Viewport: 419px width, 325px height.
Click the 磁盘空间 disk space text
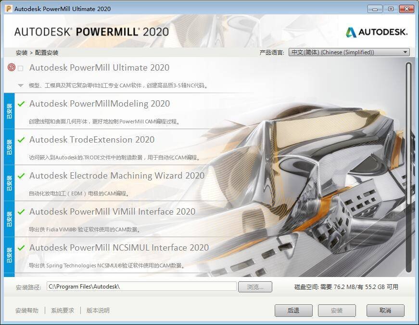click(346, 287)
